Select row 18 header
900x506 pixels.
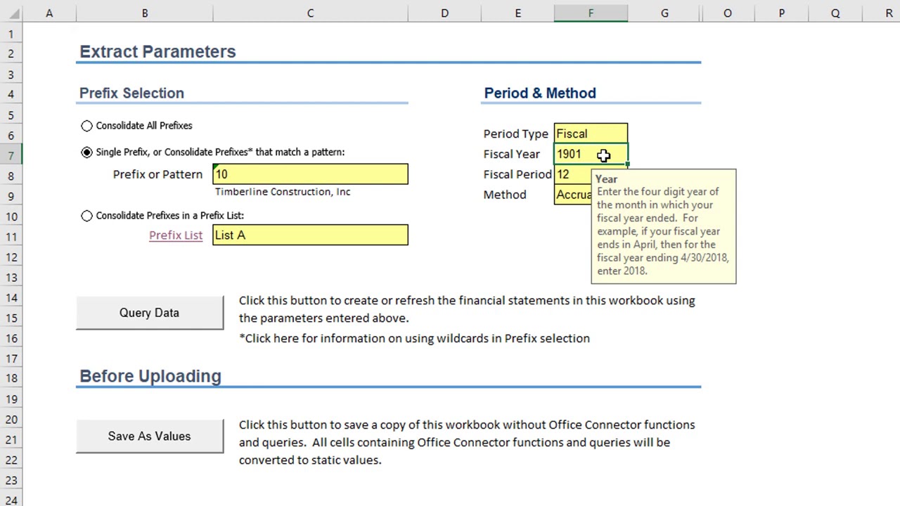11,379
